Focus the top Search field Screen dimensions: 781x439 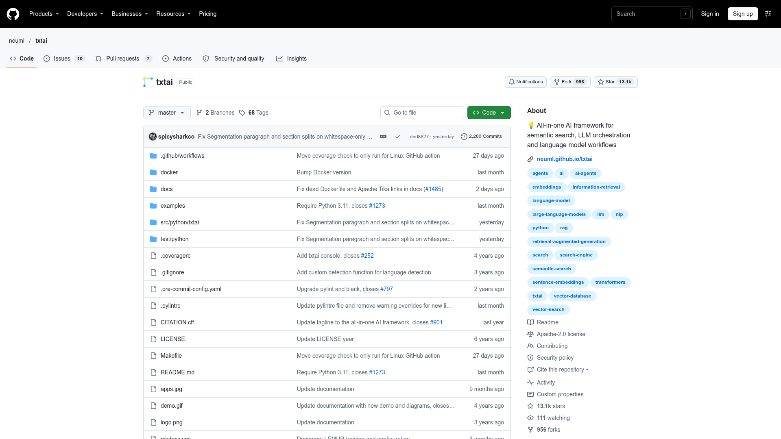click(652, 14)
